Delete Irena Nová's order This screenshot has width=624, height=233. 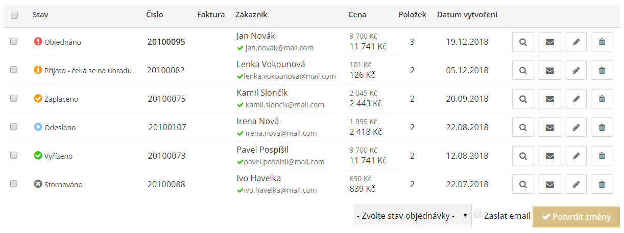pyautogui.click(x=602, y=128)
